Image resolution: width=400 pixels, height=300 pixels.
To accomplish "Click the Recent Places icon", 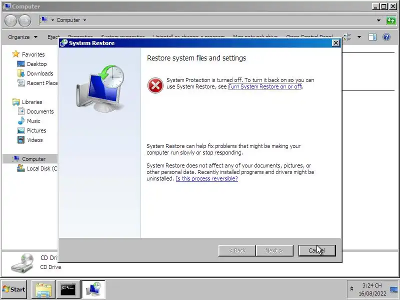I will pos(21,82).
